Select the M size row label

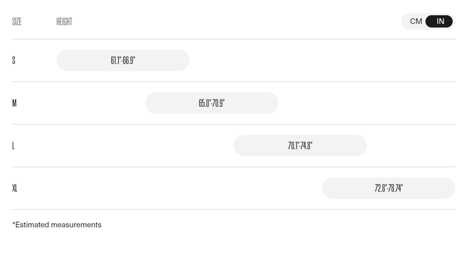tap(15, 103)
